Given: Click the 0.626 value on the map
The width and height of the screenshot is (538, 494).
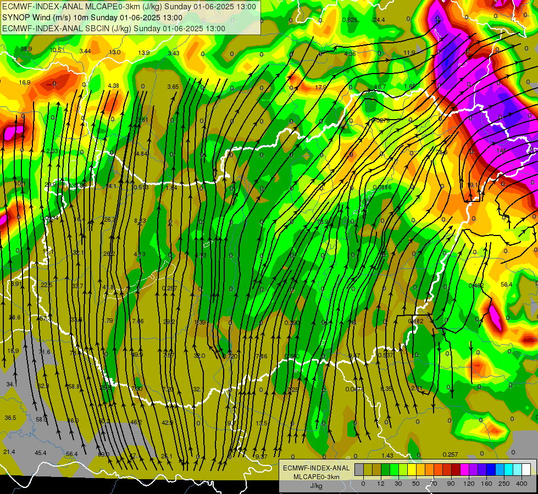Looking at the screenshot, I should pos(350,20).
